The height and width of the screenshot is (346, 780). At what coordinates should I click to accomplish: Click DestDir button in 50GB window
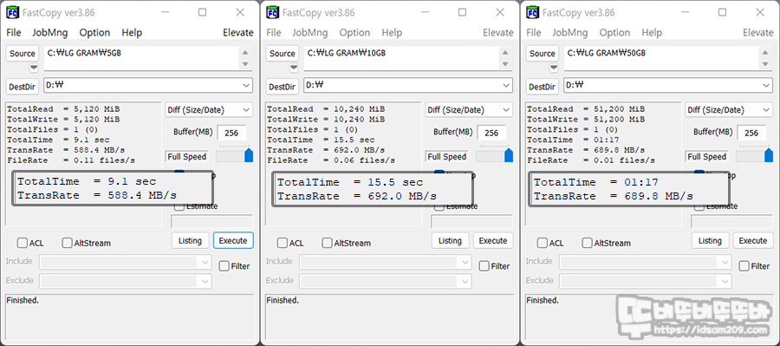543,87
